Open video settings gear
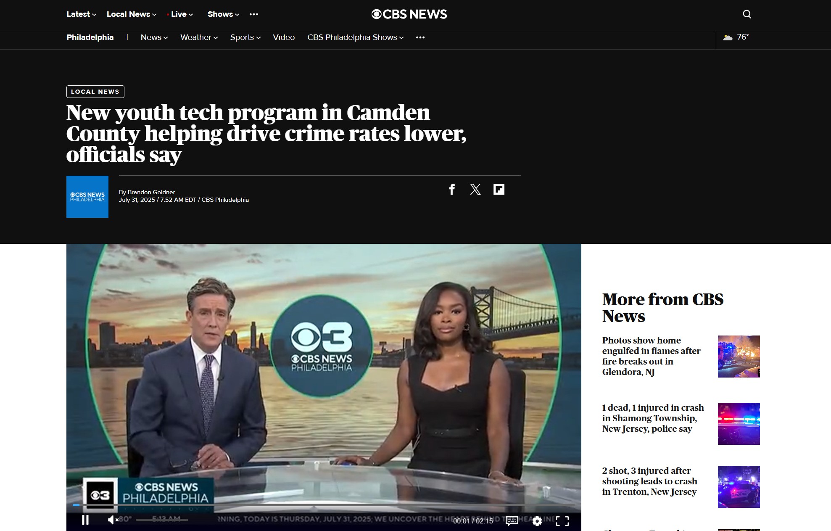The width and height of the screenshot is (831, 531). (x=537, y=521)
